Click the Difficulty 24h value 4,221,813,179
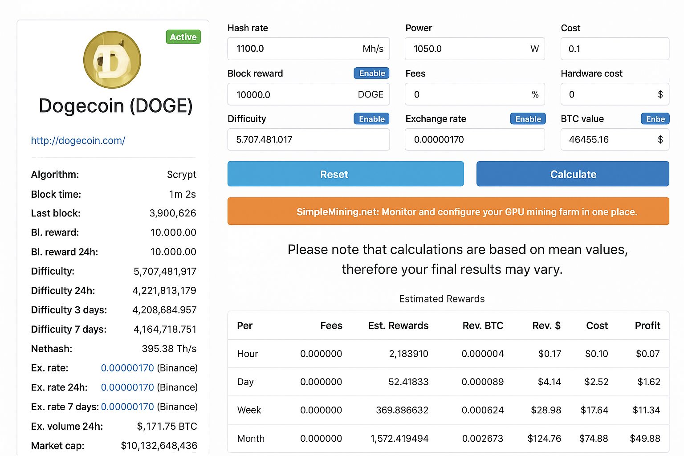 [164, 290]
